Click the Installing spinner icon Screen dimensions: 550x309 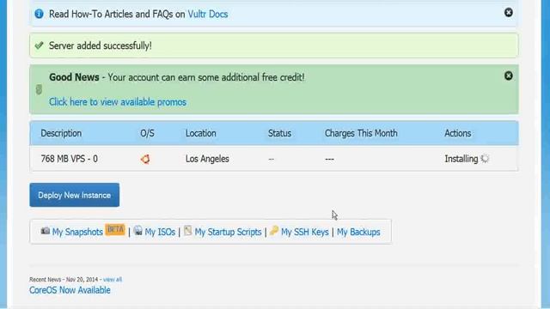485,159
